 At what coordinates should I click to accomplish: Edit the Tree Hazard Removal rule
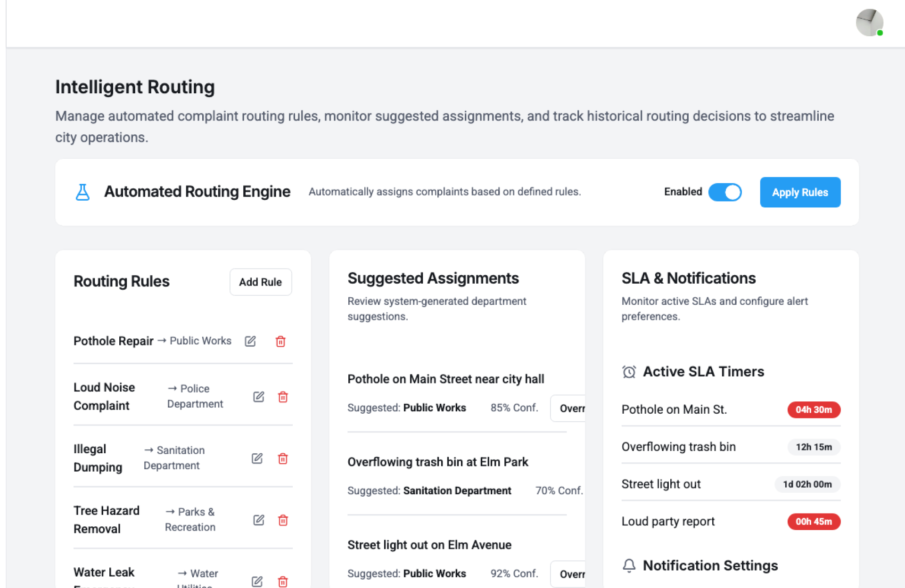258,520
